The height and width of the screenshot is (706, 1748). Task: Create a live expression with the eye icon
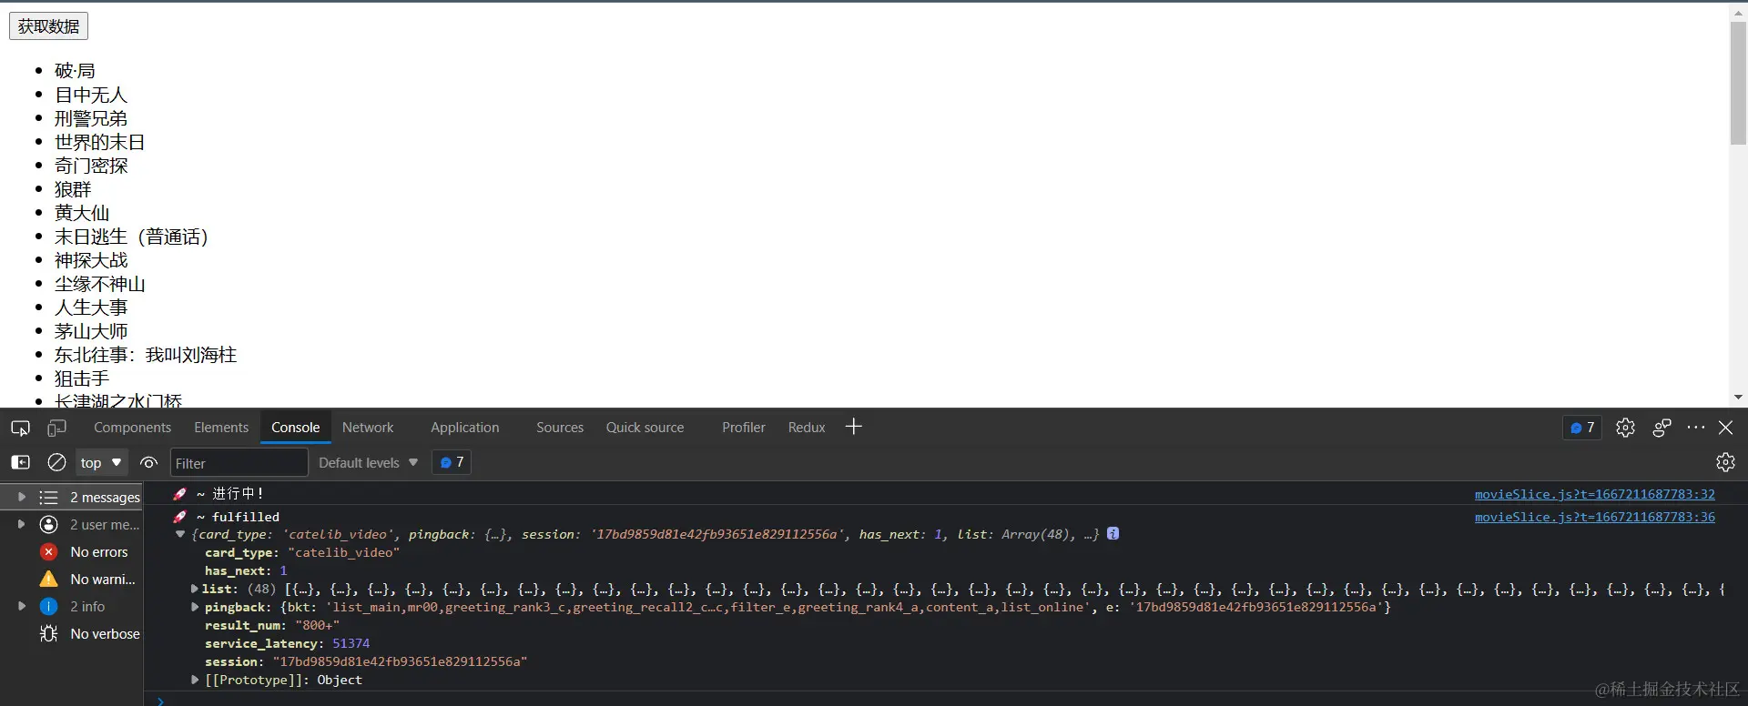(x=149, y=462)
